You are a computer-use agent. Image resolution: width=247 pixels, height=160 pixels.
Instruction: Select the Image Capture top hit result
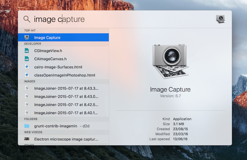(x=47, y=38)
